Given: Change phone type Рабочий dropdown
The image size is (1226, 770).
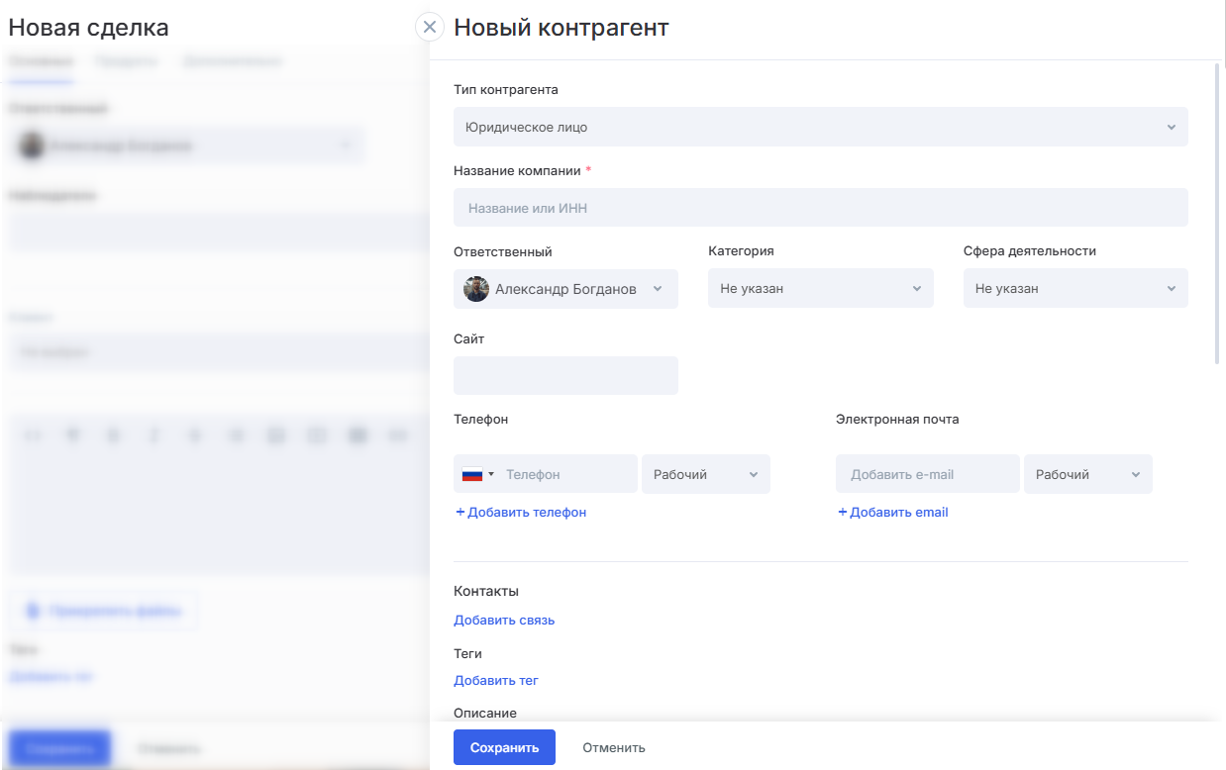Looking at the screenshot, I should pos(705,475).
